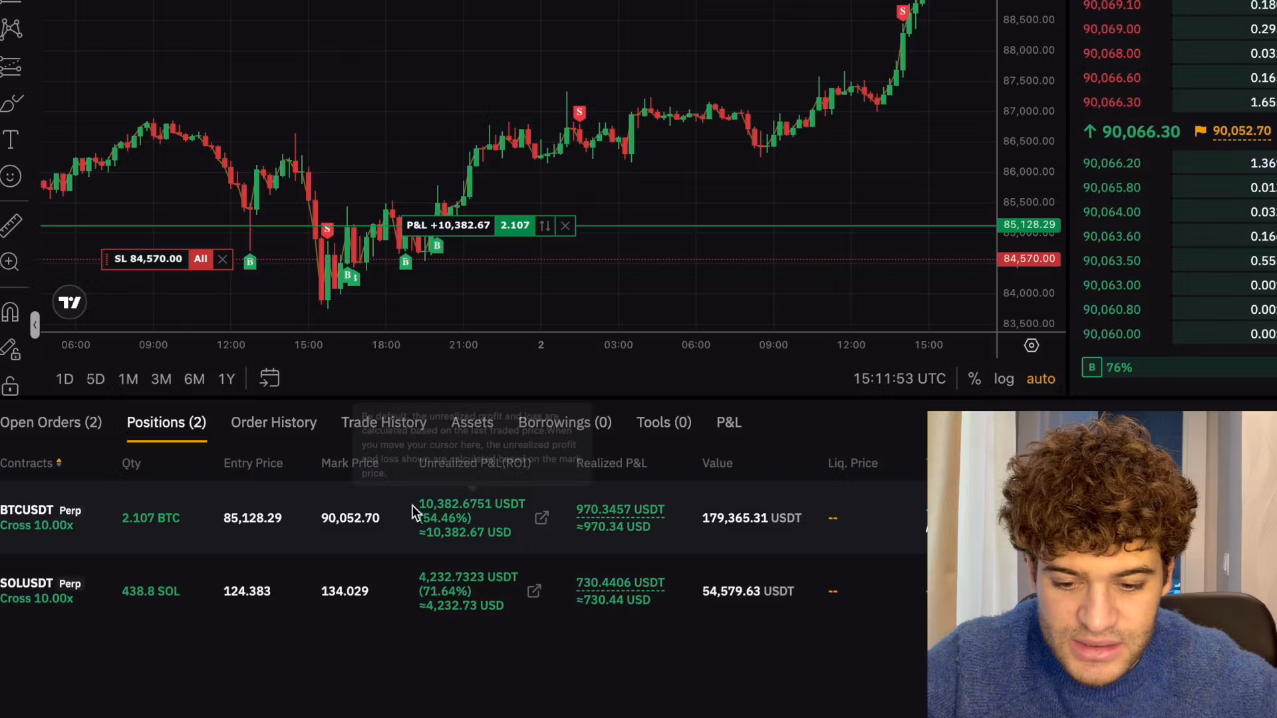Switch to the Trade History tab
1277x718 pixels.
[x=383, y=422]
